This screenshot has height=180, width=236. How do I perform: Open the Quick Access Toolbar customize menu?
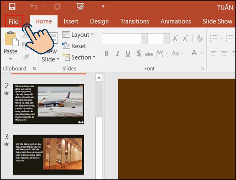click(x=102, y=6)
